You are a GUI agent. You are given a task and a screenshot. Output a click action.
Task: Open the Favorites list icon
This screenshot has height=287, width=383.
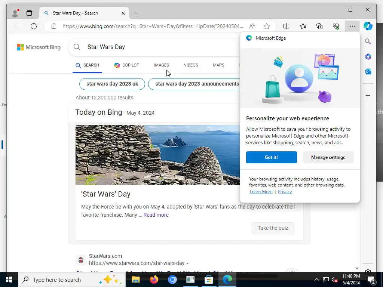pos(303,26)
